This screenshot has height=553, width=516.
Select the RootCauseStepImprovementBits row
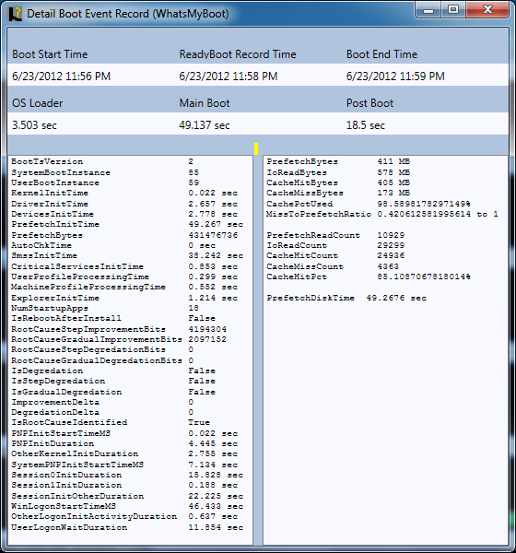(x=119, y=329)
